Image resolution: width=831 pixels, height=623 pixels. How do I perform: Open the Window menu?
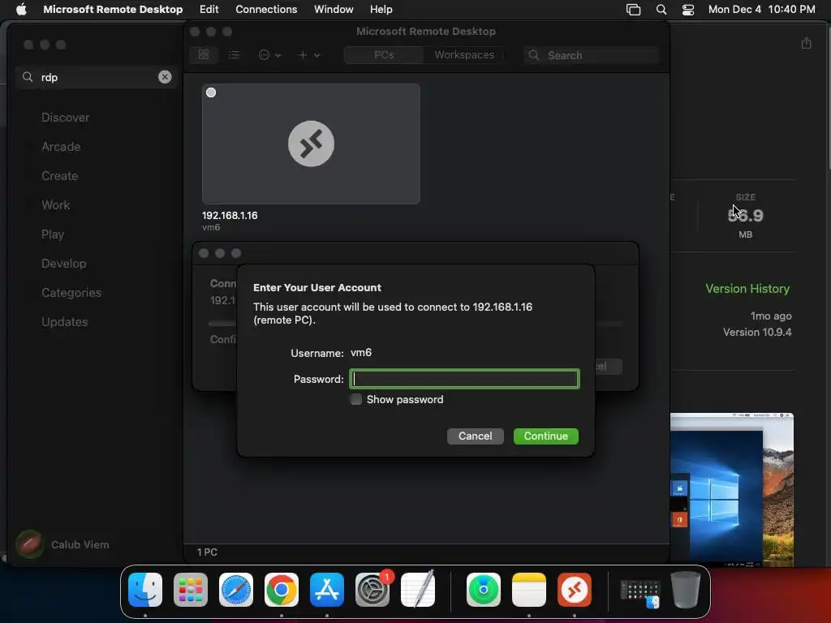pyautogui.click(x=334, y=10)
